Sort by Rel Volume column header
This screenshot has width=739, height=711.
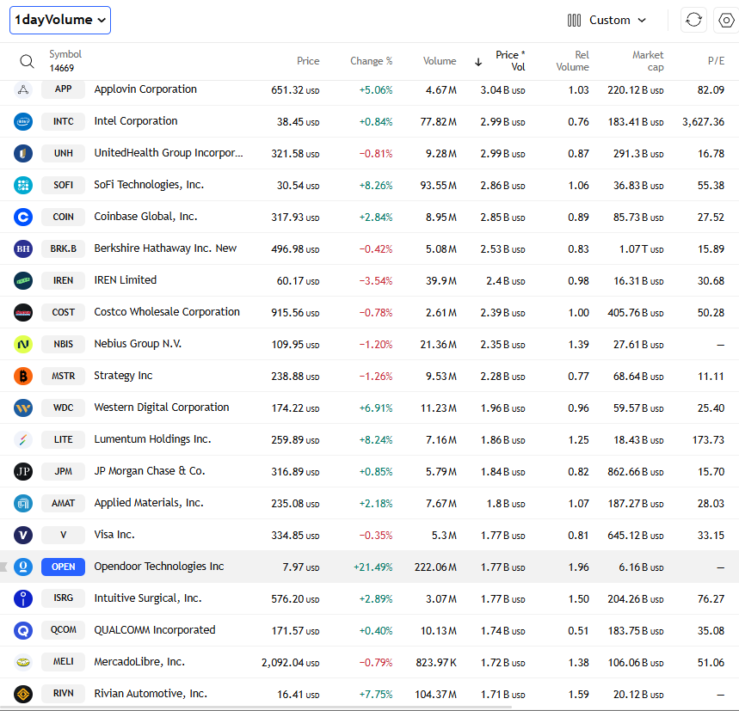[572, 61]
